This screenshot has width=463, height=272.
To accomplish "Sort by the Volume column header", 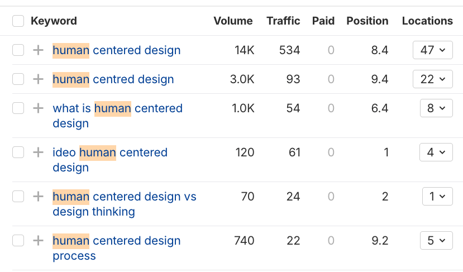I will (233, 21).
